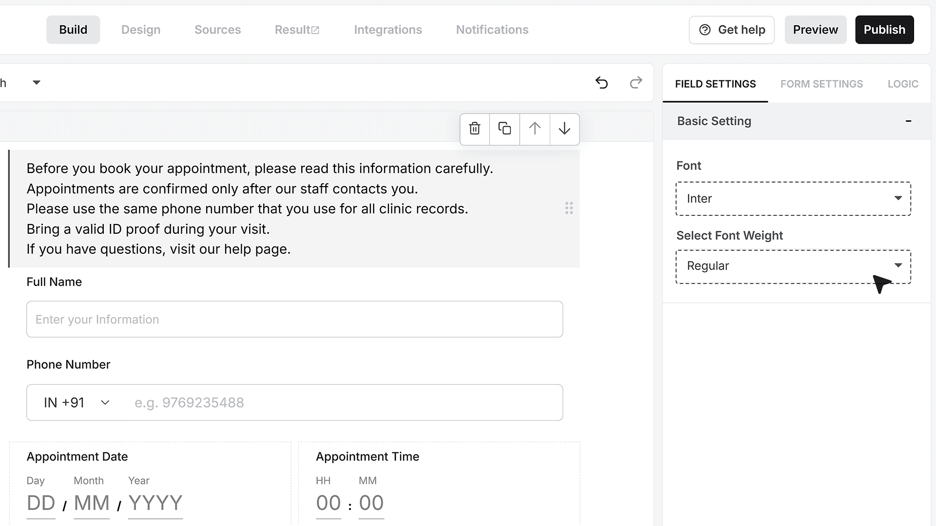The height and width of the screenshot is (526, 936).
Task: Open the dropdown arrow in the top-left toolbar
Action: (37, 83)
